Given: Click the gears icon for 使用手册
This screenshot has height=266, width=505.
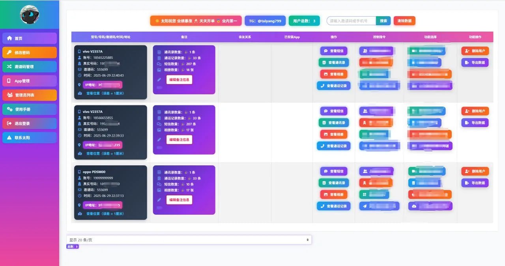Looking at the screenshot, I should 9,109.
